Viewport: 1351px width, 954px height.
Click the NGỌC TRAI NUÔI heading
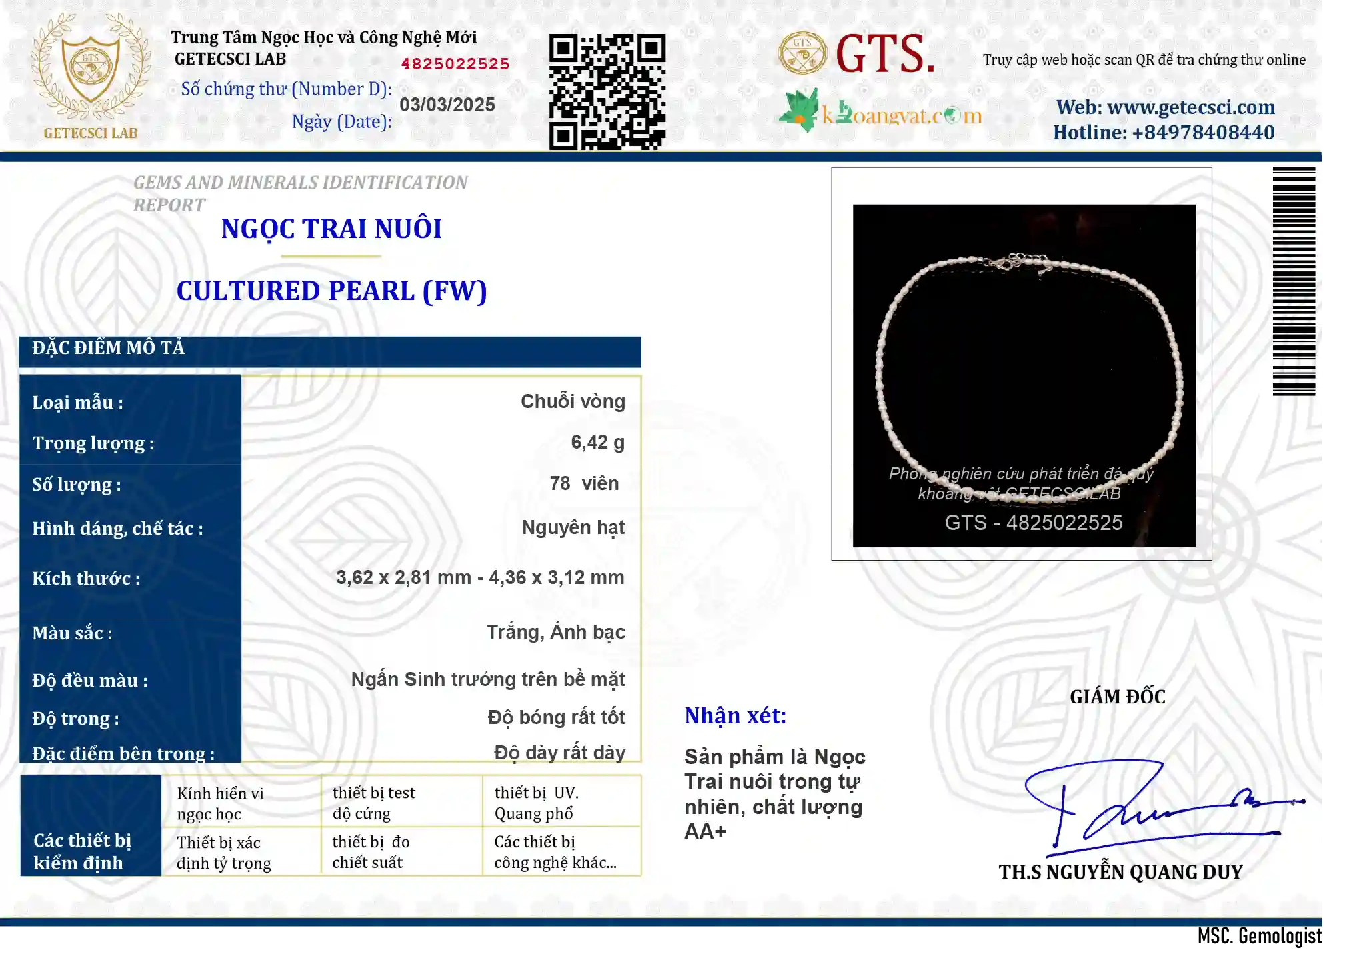coord(331,229)
